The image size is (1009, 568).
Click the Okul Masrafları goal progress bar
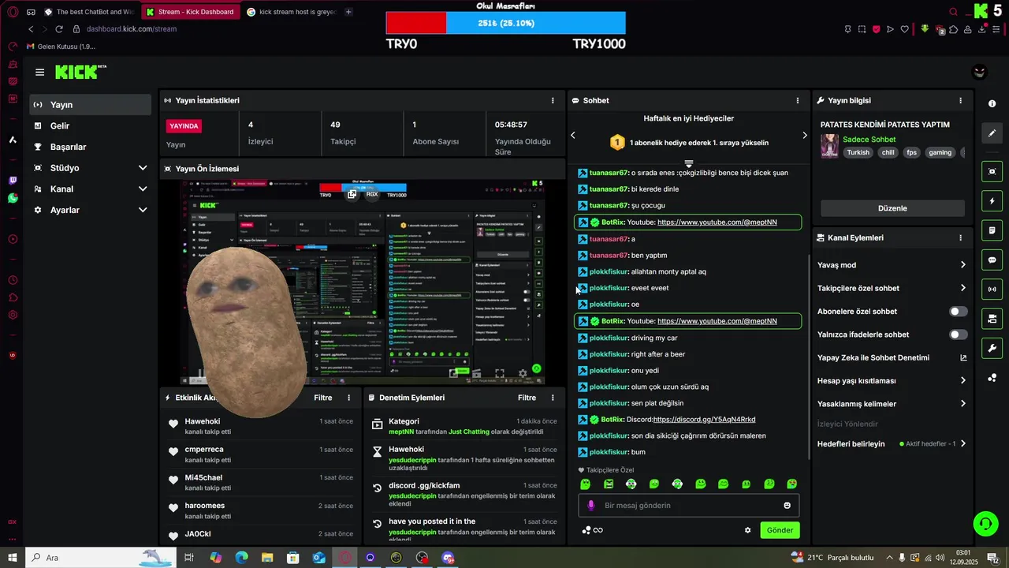point(505,23)
